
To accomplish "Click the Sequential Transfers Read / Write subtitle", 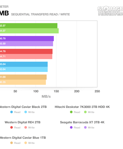I will 40,14.
